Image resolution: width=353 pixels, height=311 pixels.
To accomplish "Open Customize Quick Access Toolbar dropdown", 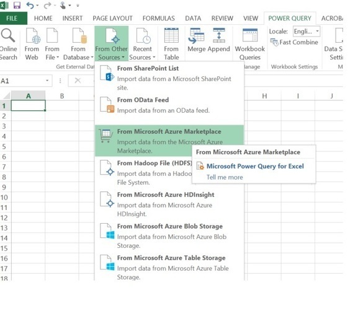I will [x=78, y=6].
